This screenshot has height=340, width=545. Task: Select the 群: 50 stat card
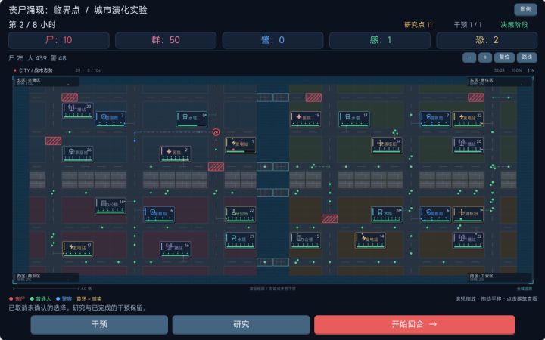[x=166, y=40]
